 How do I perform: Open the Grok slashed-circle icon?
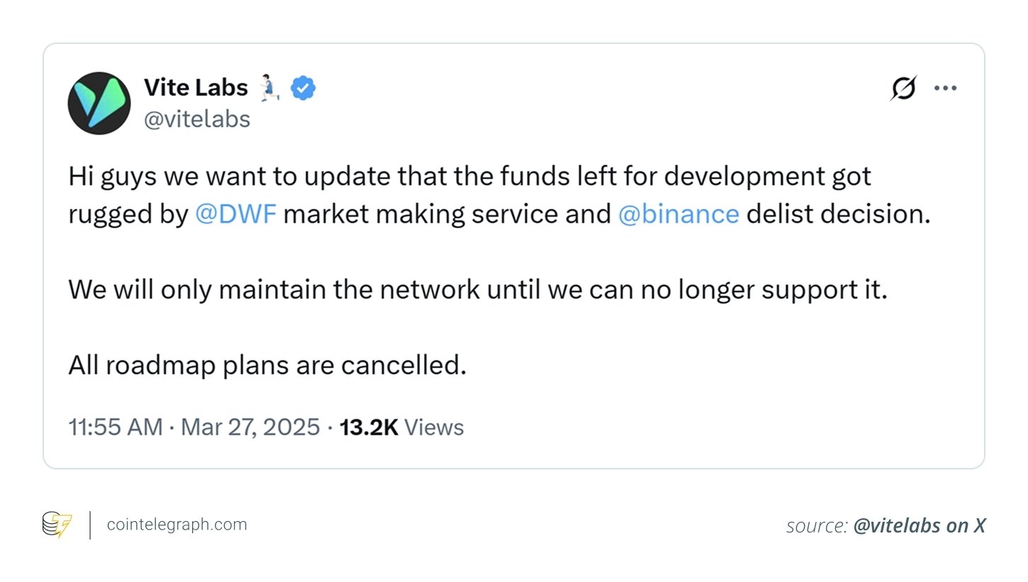[x=903, y=89]
